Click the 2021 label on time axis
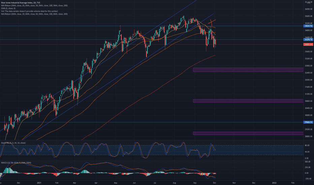Viewport: 314px width, 185px height. (x=39, y=183)
